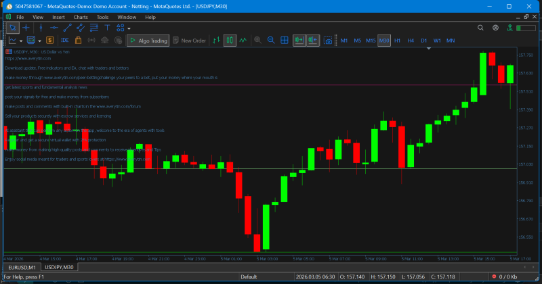Select the USDJPY,M30 chart tab
This screenshot has width=542, height=284.
click(x=59, y=267)
